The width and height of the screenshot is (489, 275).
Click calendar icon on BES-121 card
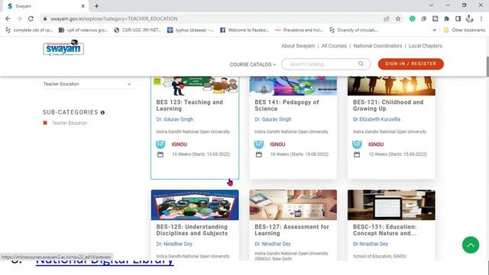click(357, 154)
